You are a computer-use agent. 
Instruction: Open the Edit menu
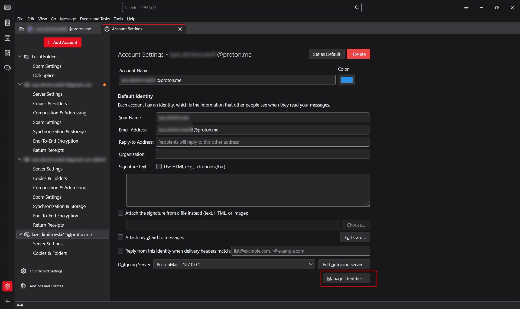[x=31, y=19]
